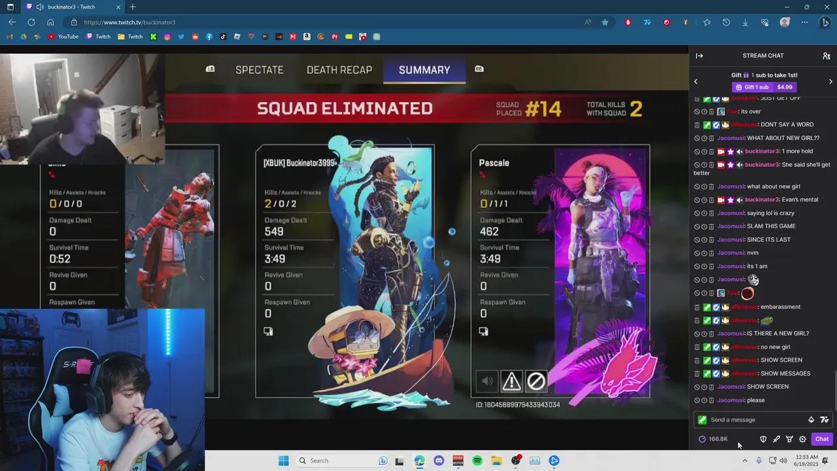This screenshot has width=837, height=471.
Task: Open the browser tab actions menu
Action: (x=10, y=7)
